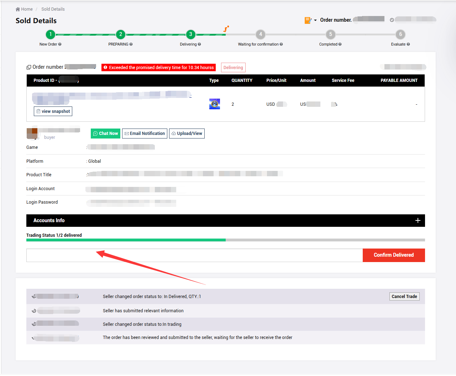
Task: Open the Sold Details breadcrumb item
Action: point(53,9)
